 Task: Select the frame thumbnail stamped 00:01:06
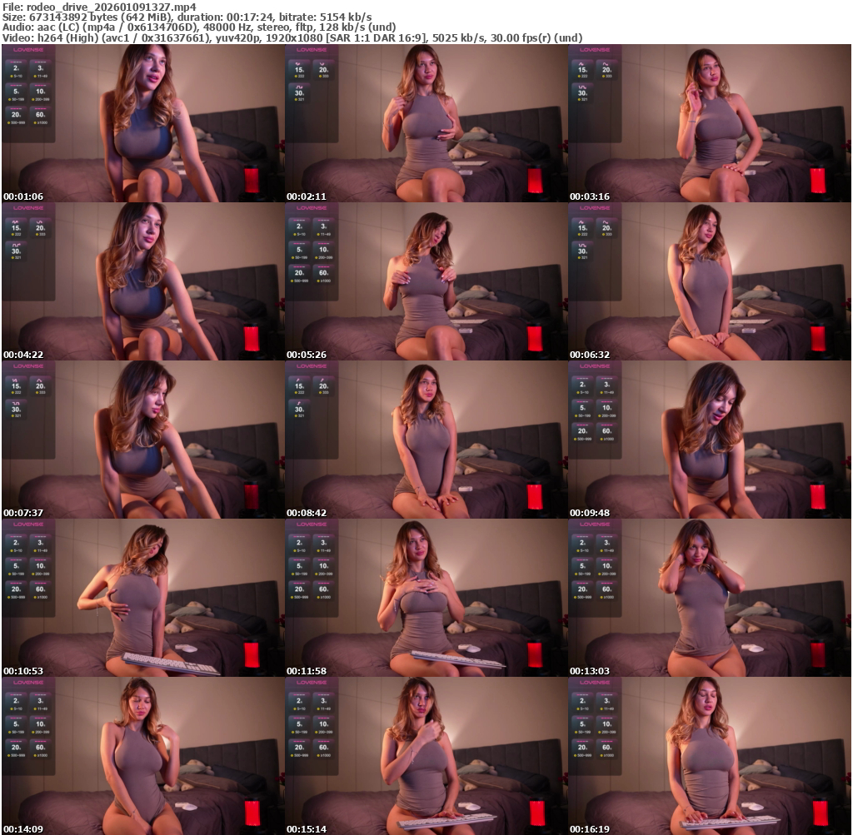[x=142, y=123]
